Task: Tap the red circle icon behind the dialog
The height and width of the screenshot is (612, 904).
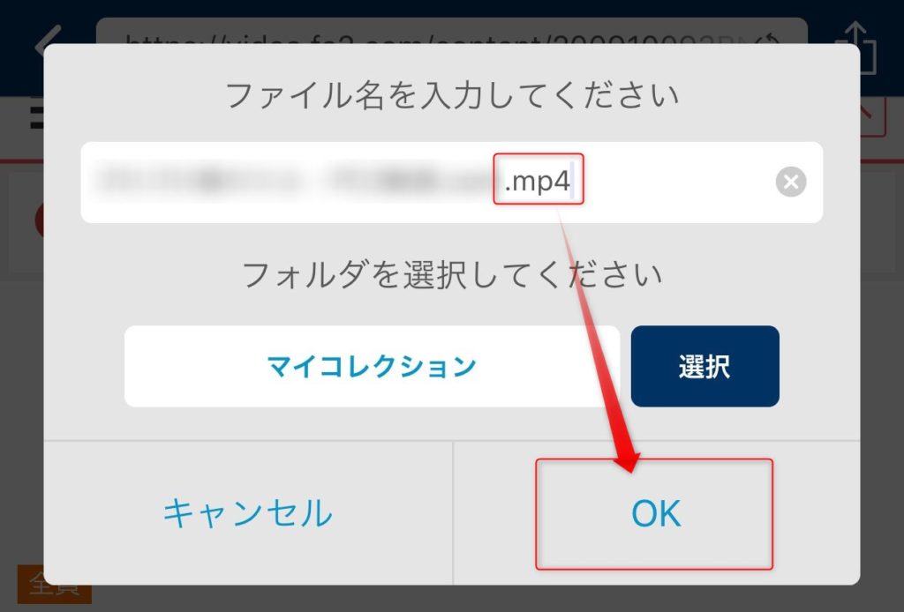Action: [x=39, y=220]
